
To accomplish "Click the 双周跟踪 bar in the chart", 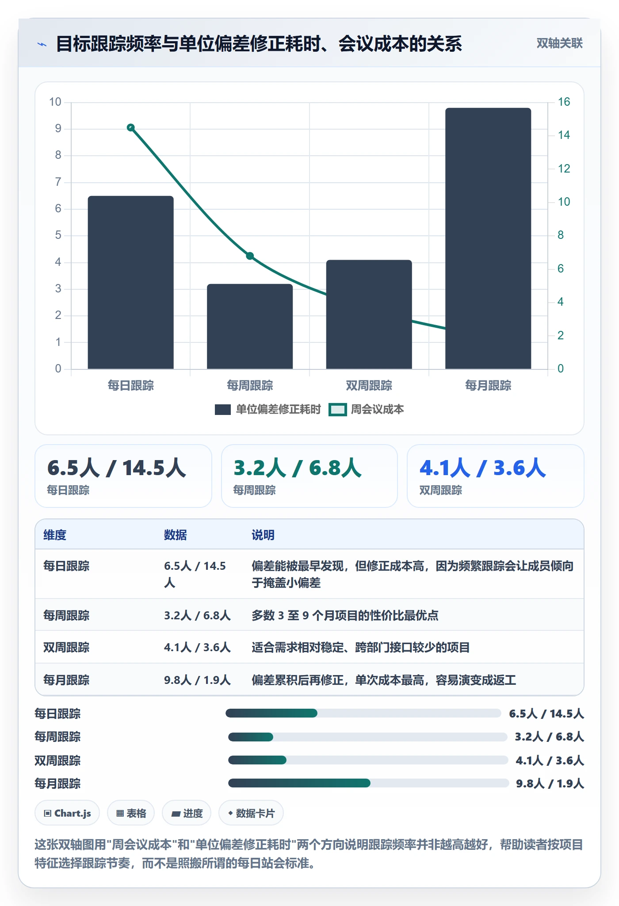I will [369, 315].
